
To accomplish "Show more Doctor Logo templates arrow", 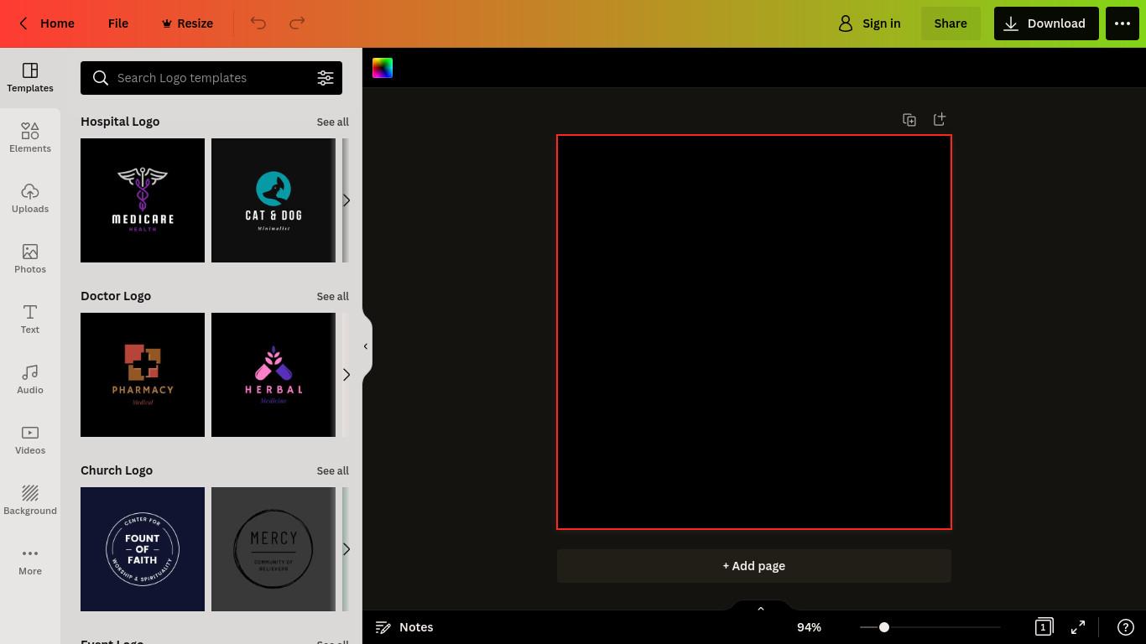I will click(x=346, y=375).
